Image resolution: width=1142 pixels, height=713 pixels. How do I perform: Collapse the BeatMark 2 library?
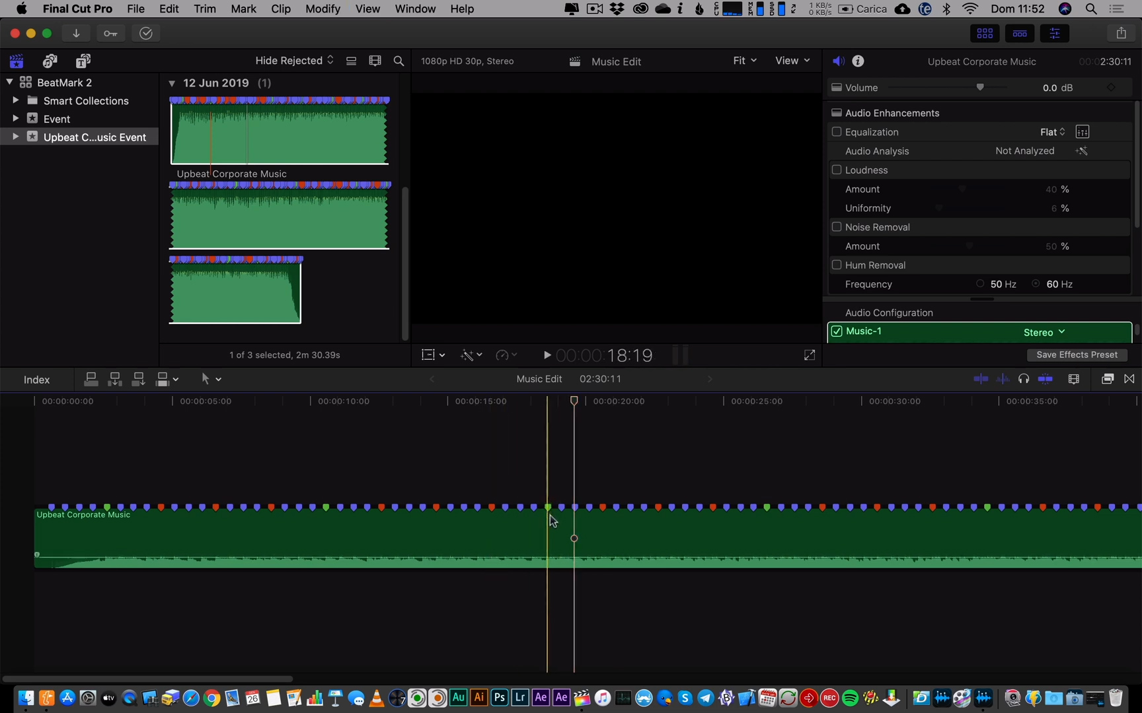click(x=9, y=82)
